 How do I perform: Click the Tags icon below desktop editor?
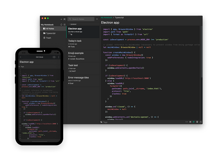(101, 122)
